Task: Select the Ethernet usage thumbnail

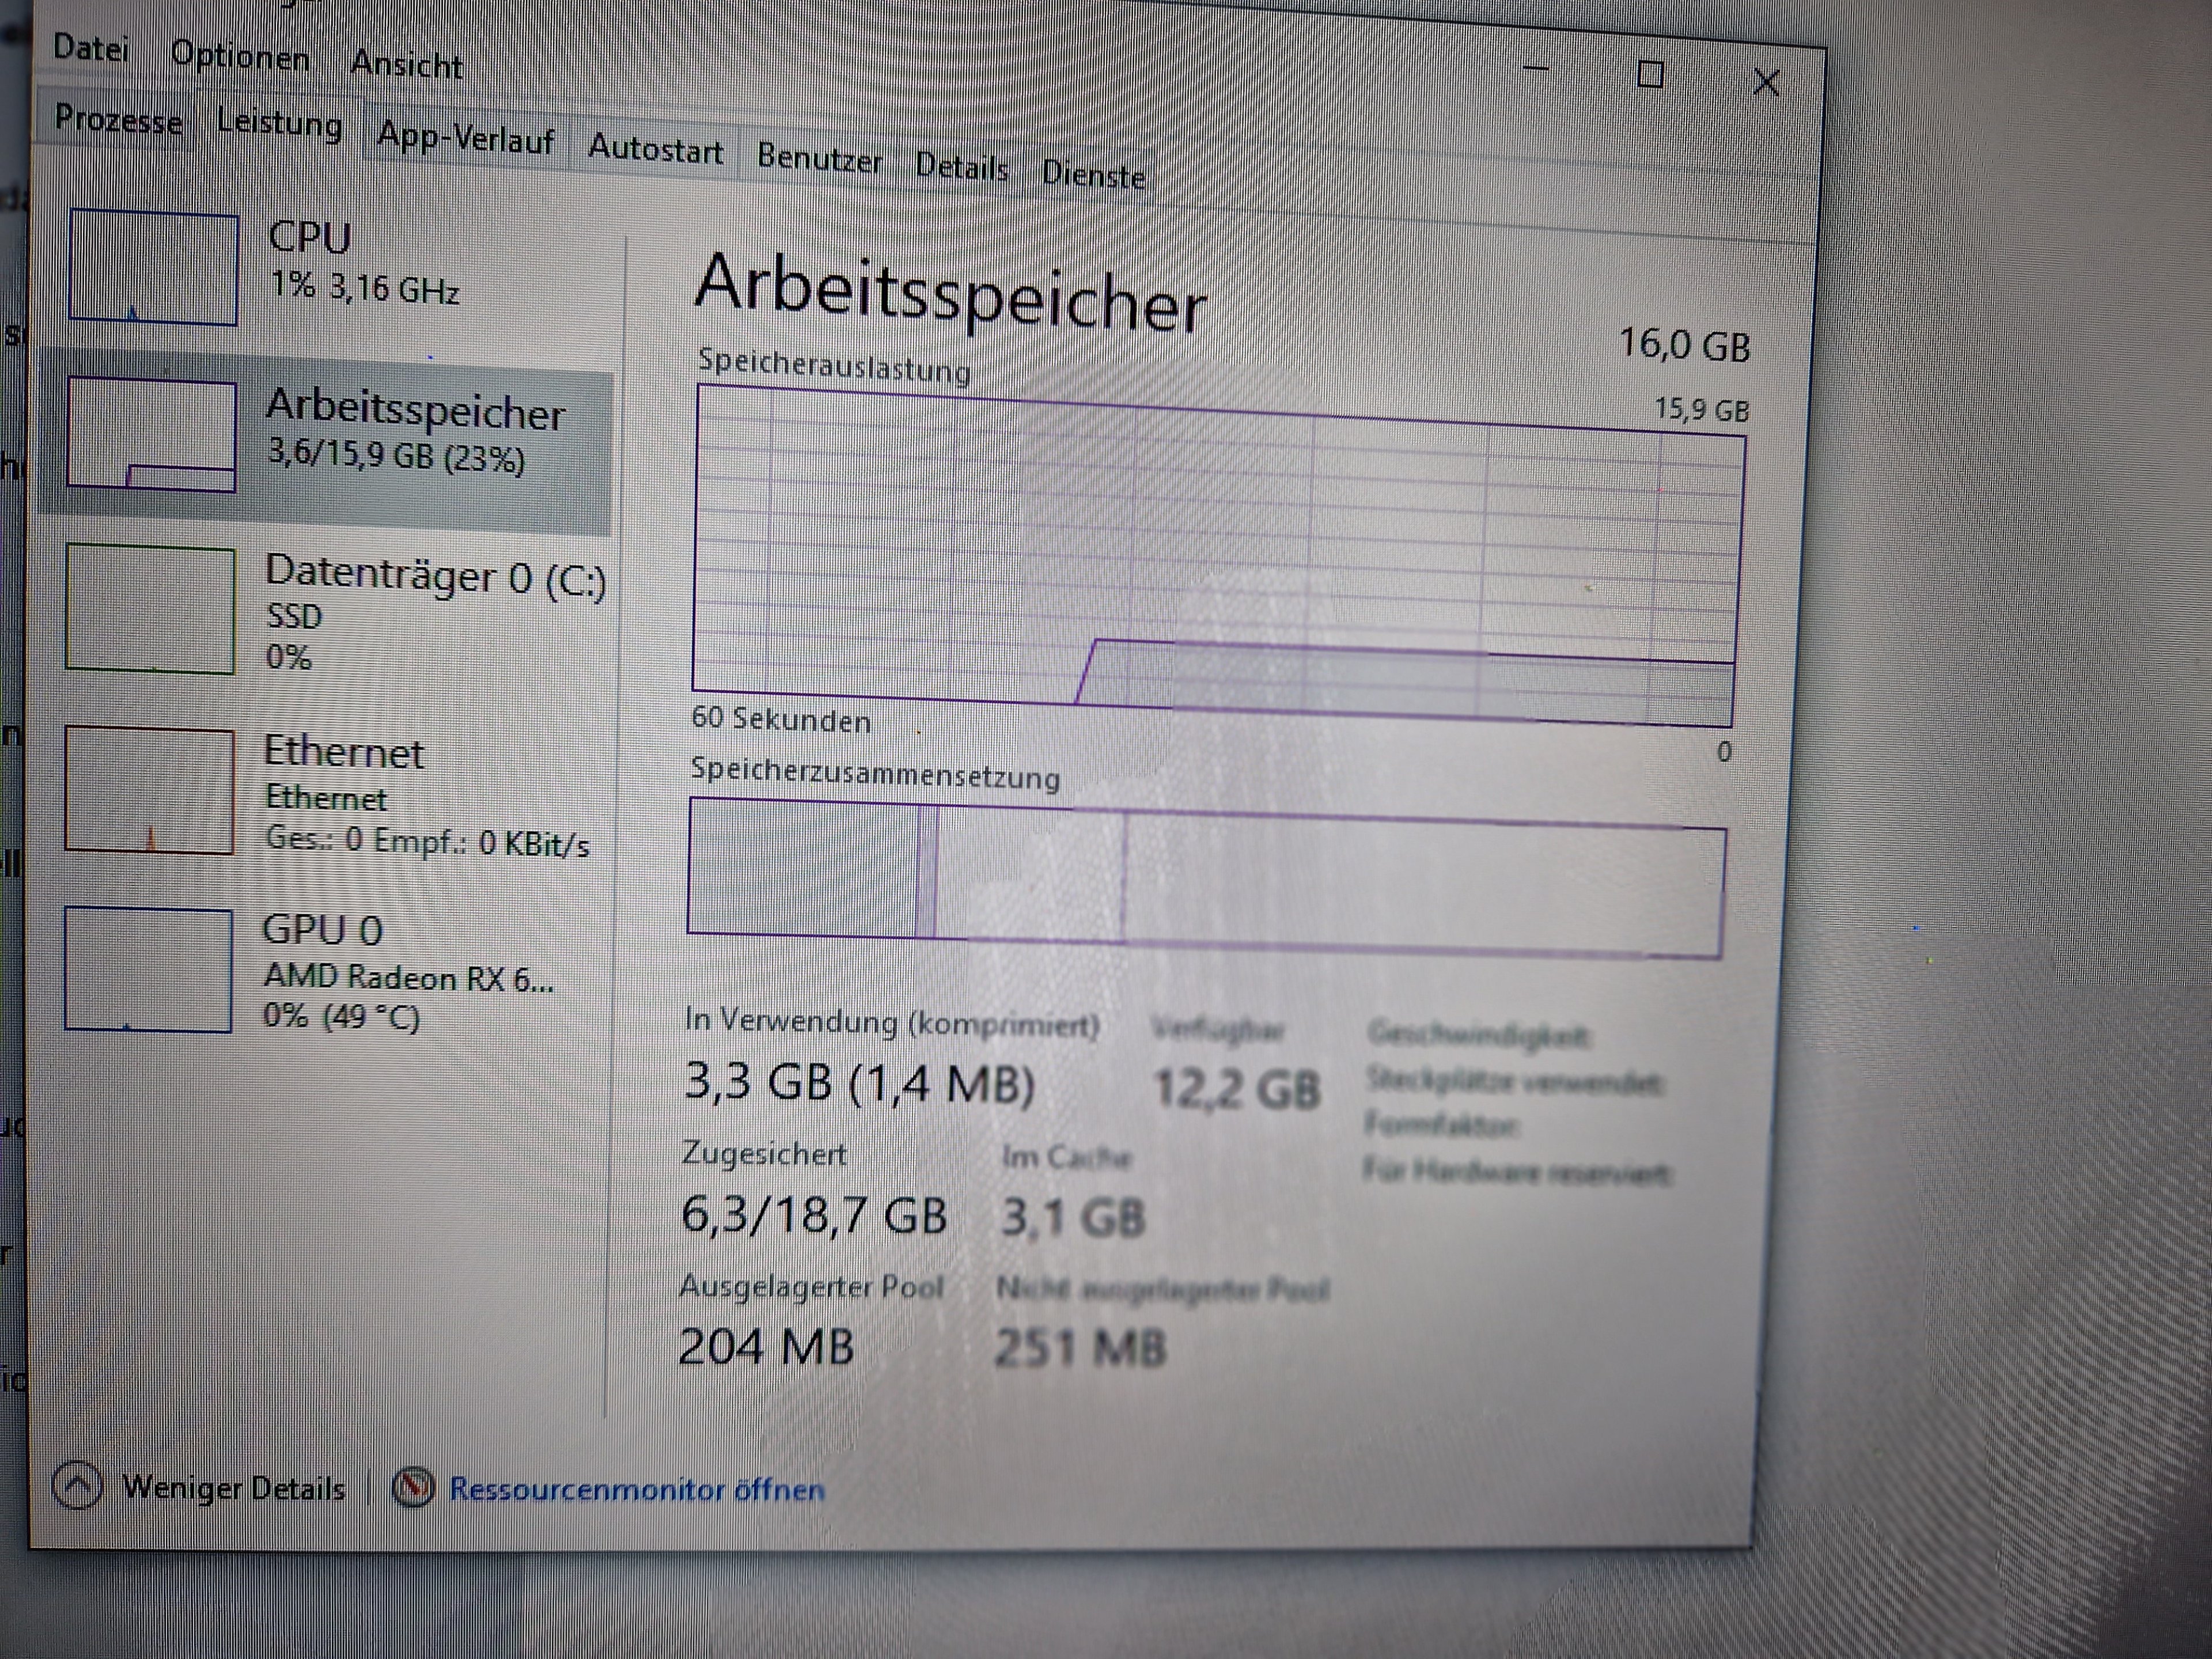Action: click(149, 790)
